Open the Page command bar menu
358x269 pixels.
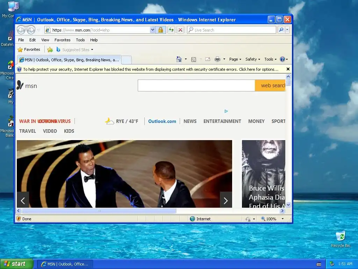[235, 59]
